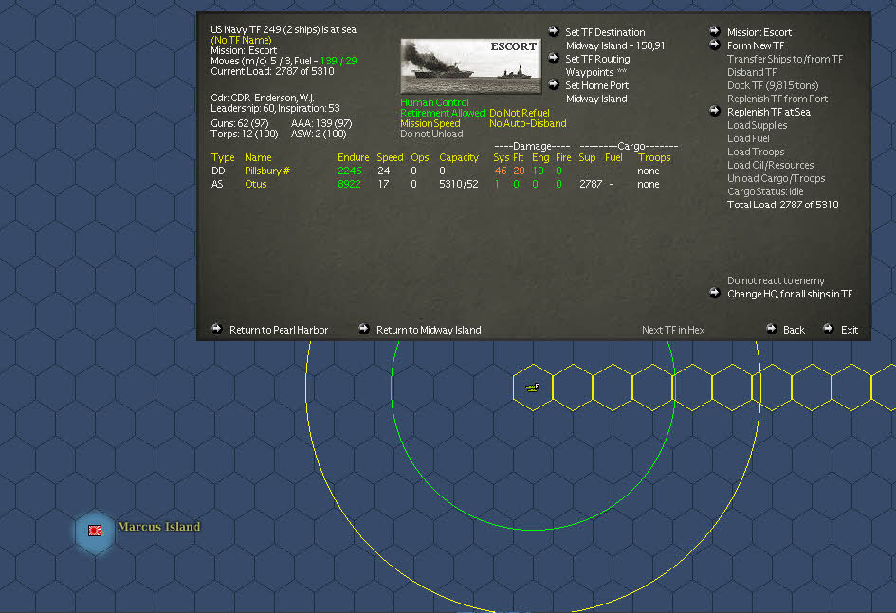Choose Load Troops option
The width and height of the screenshot is (896, 613).
tap(756, 152)
